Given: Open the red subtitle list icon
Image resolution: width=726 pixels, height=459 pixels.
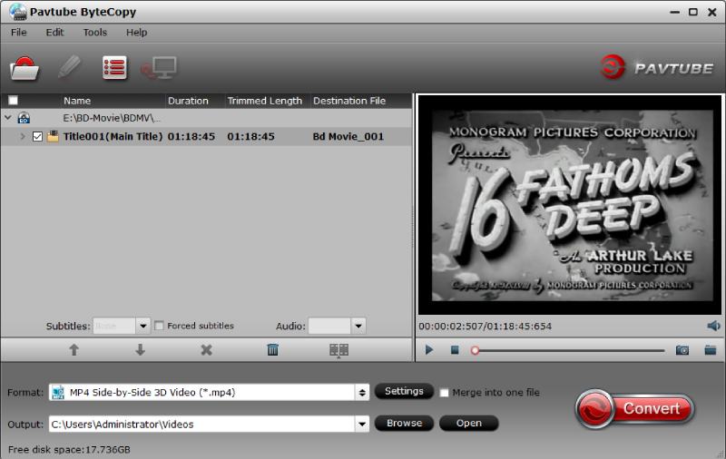Looking at the screenshot, I should (x=114, y=68).
